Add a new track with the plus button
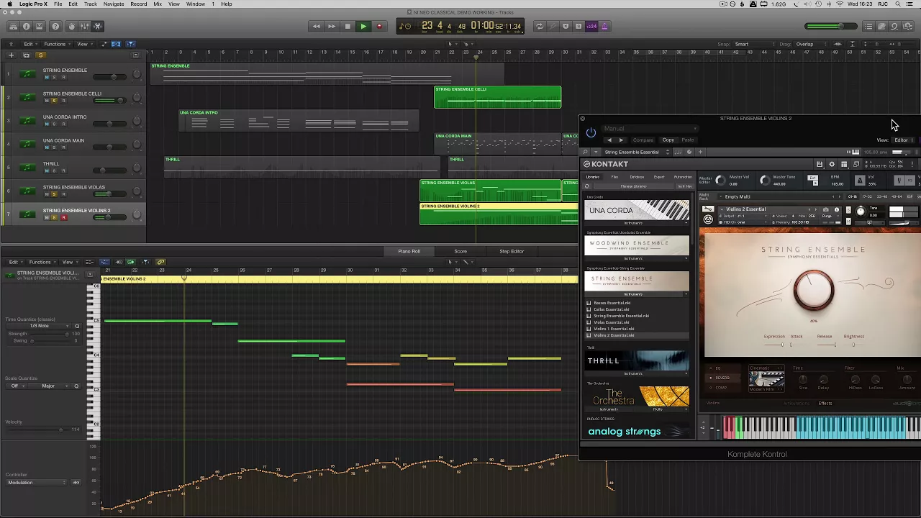 11,55
